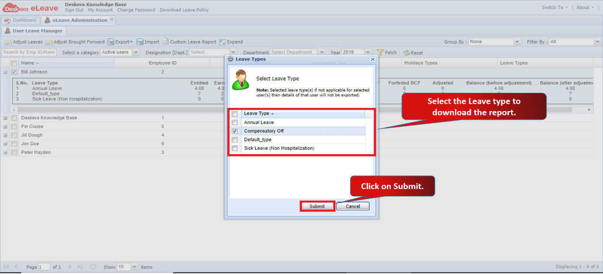This screenshot has height=274, width=603.
Task: Open the Year dropdown
Action: click(368, 52)
